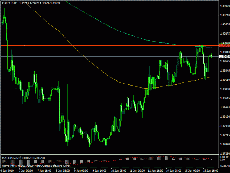Click price axis label 1.37950
230x173 pixels.
tap(225, 126)
